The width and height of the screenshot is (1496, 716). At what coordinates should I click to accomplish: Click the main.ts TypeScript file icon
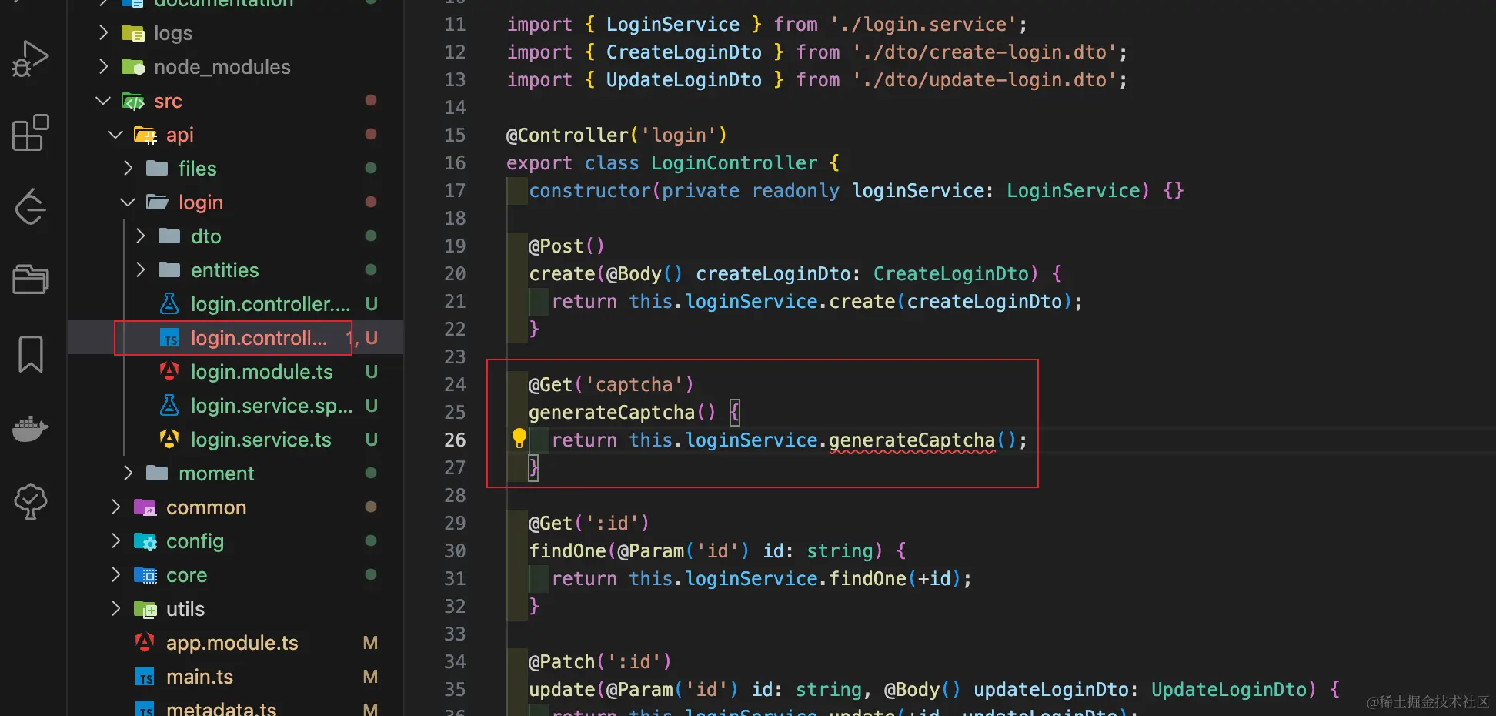pyautogui.click(x=145, y=677)
